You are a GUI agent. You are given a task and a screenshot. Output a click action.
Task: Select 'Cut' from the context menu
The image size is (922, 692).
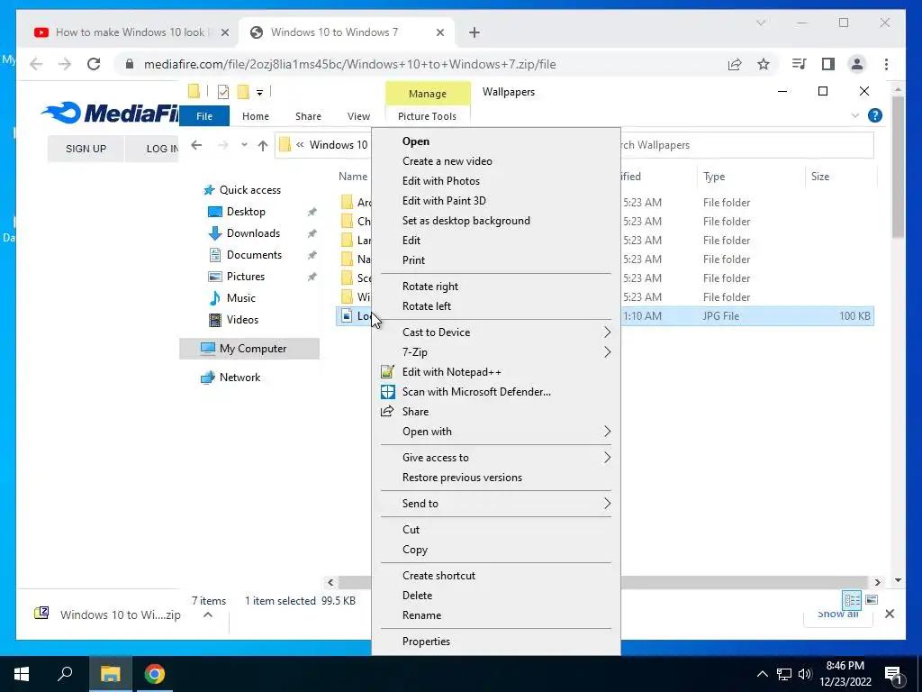click(x=411, y=530)
